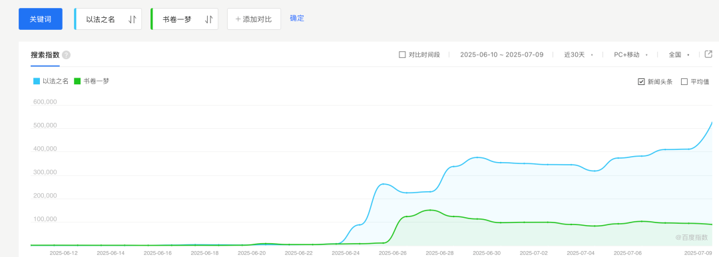719x257 pixels.
Task: Click x-axis date 2025-06-26
Action: [393, 253]
